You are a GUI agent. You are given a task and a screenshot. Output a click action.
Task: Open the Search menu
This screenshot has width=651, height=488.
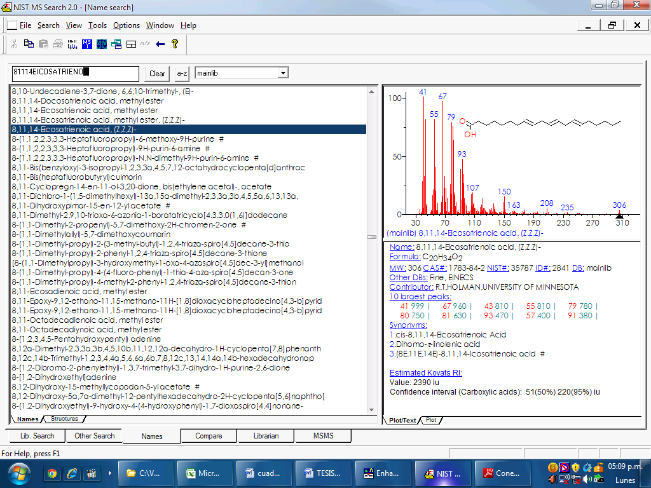(x=48, y=25)
